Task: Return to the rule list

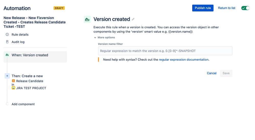Action: pos(227,8)
